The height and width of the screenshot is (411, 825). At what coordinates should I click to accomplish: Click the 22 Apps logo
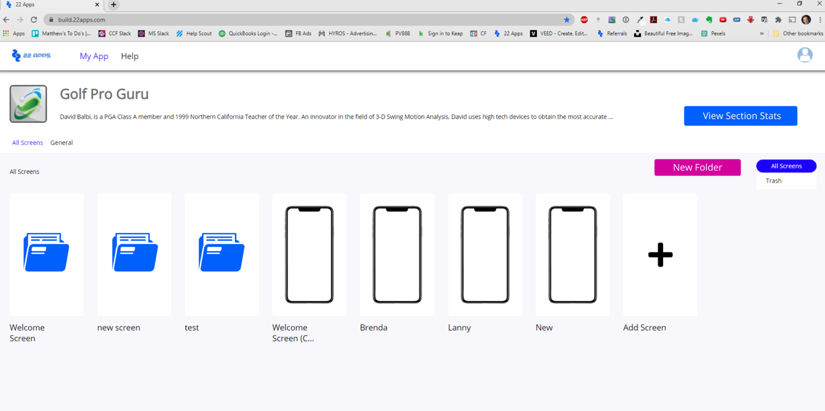pyautogui.click(x=31, y=55)
